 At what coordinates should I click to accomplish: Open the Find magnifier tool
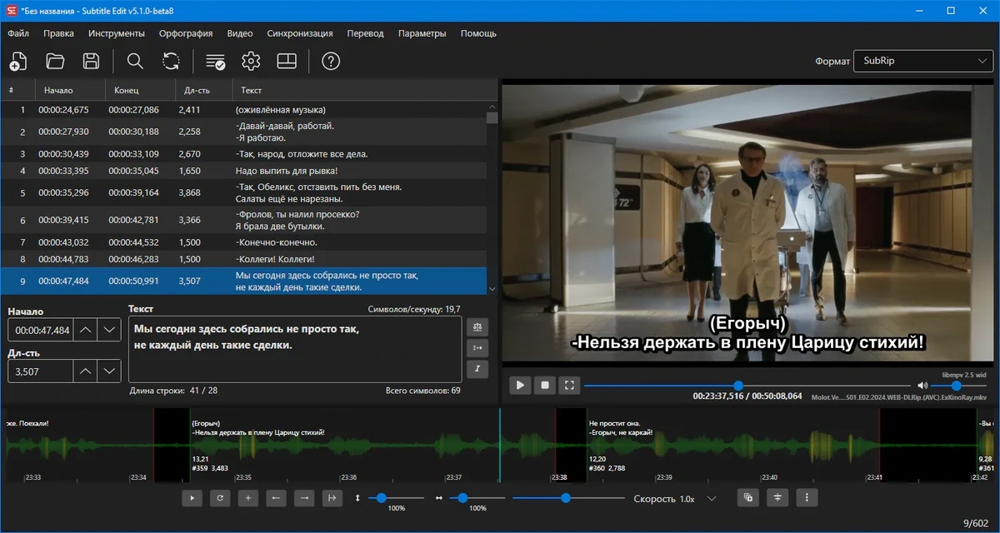coord(135,61)
